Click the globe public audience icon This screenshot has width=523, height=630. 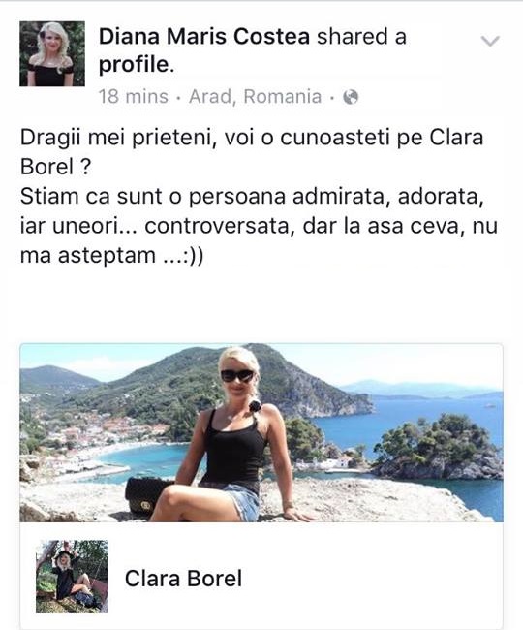coord(351,97)
